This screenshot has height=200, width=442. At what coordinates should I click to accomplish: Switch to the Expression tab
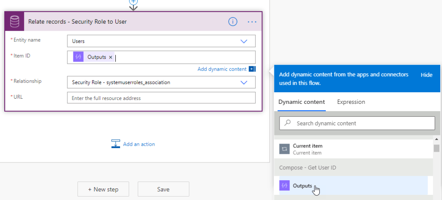[351, 102]
